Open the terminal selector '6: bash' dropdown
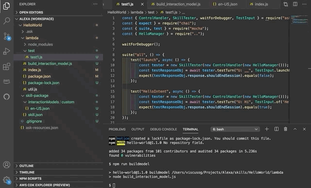Viewport: 311px width, 188px height. 235,129
